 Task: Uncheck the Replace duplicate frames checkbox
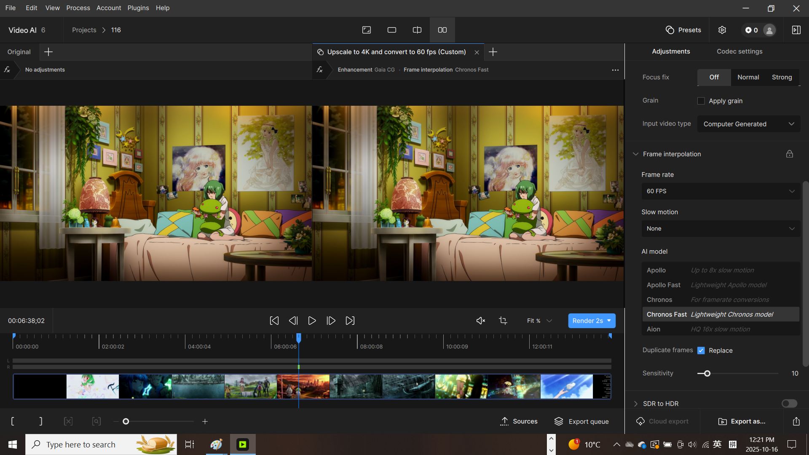pyautogui.click(x=701, y=351)
